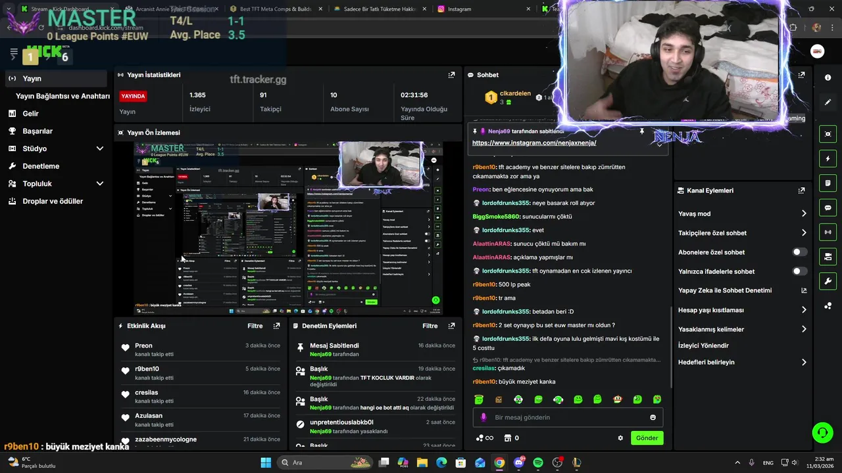Open Yapay Zeka ile Sohbet Denetimi
The width and height of the screenshot is (842, 473).
coord(742,290)
